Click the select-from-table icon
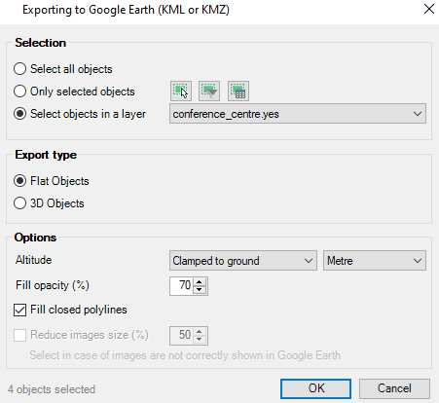 pos(238,92)
